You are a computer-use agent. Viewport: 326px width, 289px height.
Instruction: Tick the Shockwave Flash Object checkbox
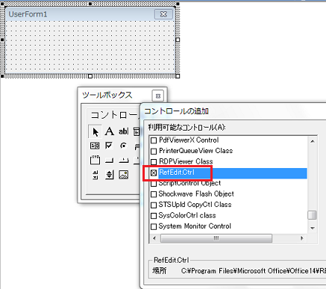pos(154,194)
